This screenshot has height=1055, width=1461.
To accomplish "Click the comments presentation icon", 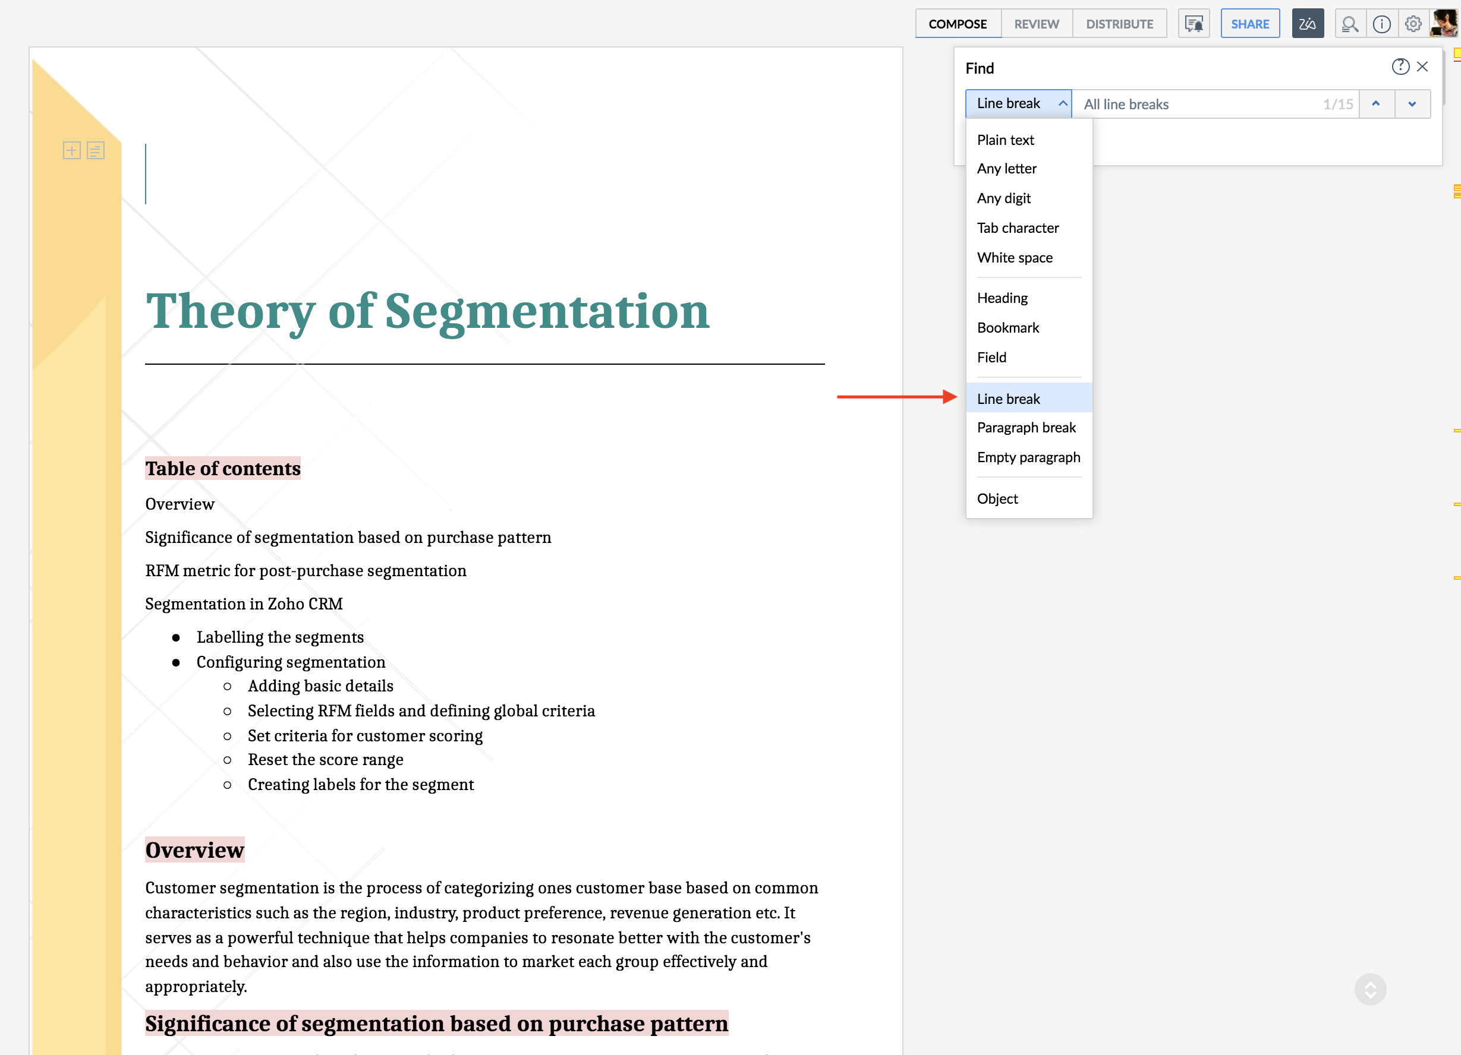I will tap(1194, 24).
